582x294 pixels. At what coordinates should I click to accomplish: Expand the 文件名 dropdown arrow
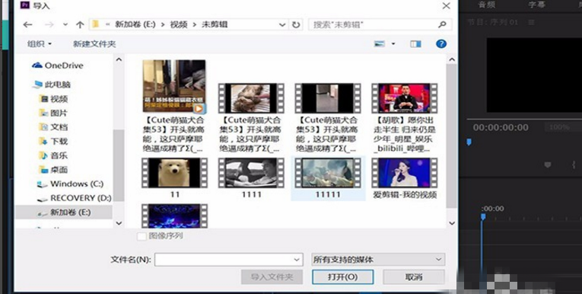[x=297, y=260]
